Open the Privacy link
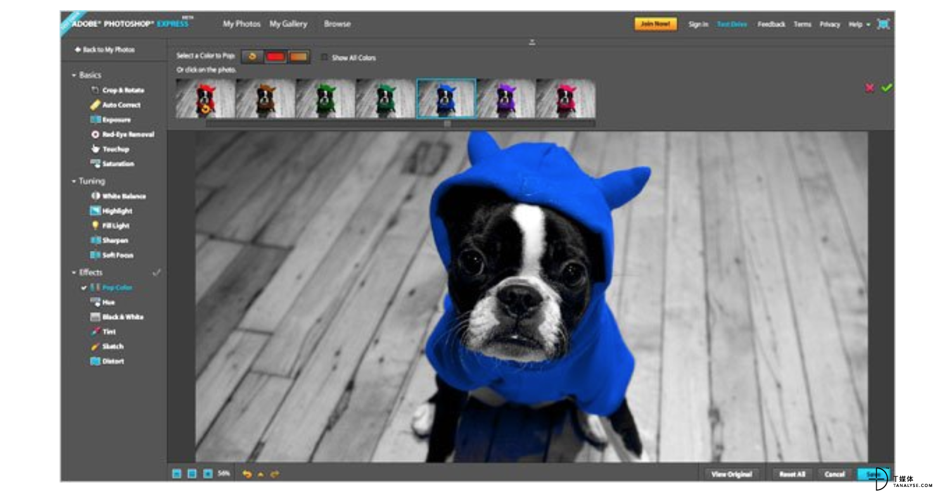949x499 pixels. (x=829, y=24)
